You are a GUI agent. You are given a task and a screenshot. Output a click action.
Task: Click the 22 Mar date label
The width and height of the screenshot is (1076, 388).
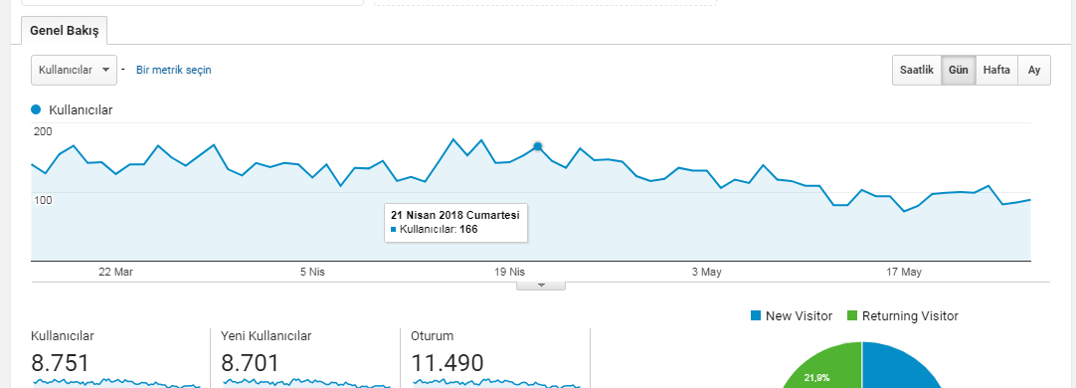click(116, 272)
